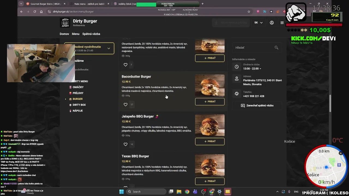Click the address location pin icon
The width and height of the screenshot is (349, 196).
[x=237, y=79]
